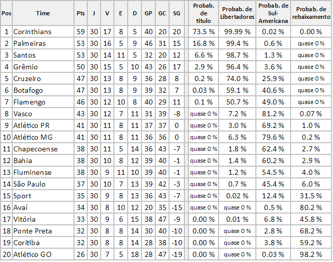This screenshot has width=333, height=262.
Task: Click the SG column header
Action: pos(177,13)
